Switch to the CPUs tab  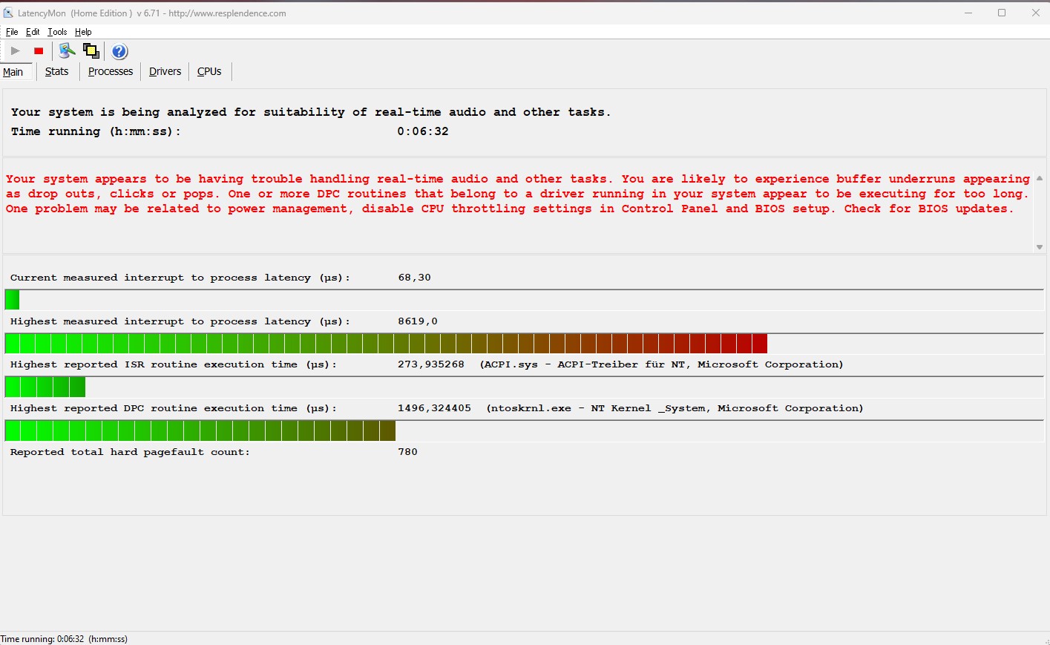click(x=209, y=72)
